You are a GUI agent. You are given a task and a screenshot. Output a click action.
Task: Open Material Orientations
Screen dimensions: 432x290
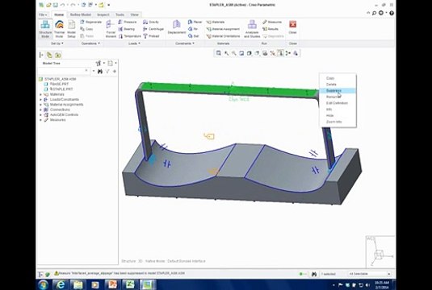tap(223, 36)
